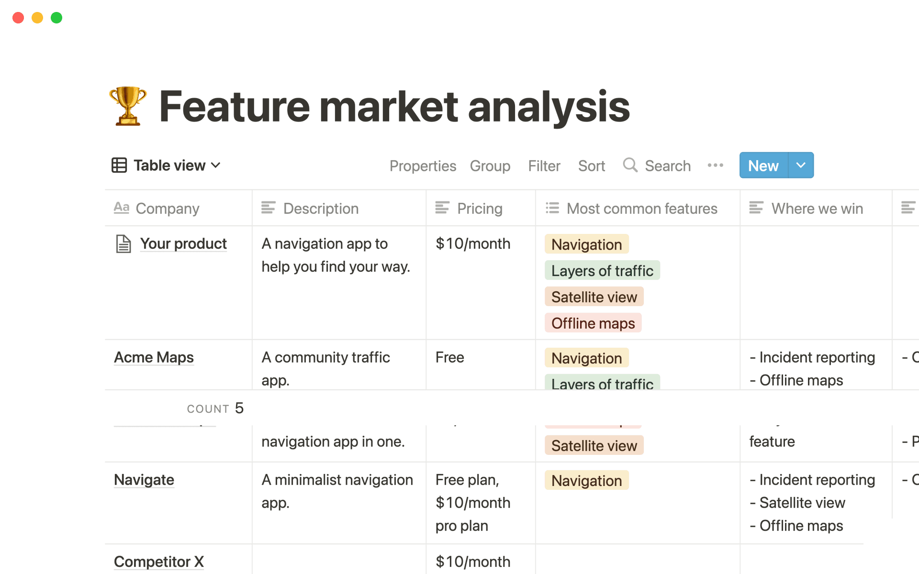Open the Navigate page link
This screenshot has height=574, width=919.
coord(143,480)
